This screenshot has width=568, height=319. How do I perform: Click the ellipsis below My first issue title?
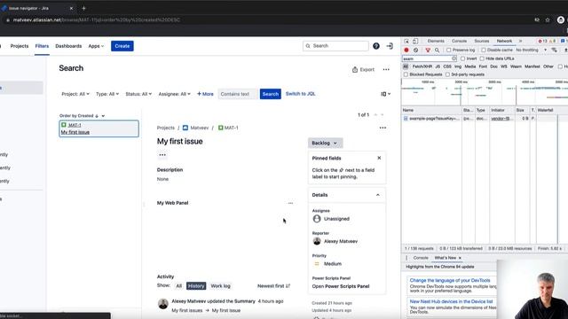(162, 155)
